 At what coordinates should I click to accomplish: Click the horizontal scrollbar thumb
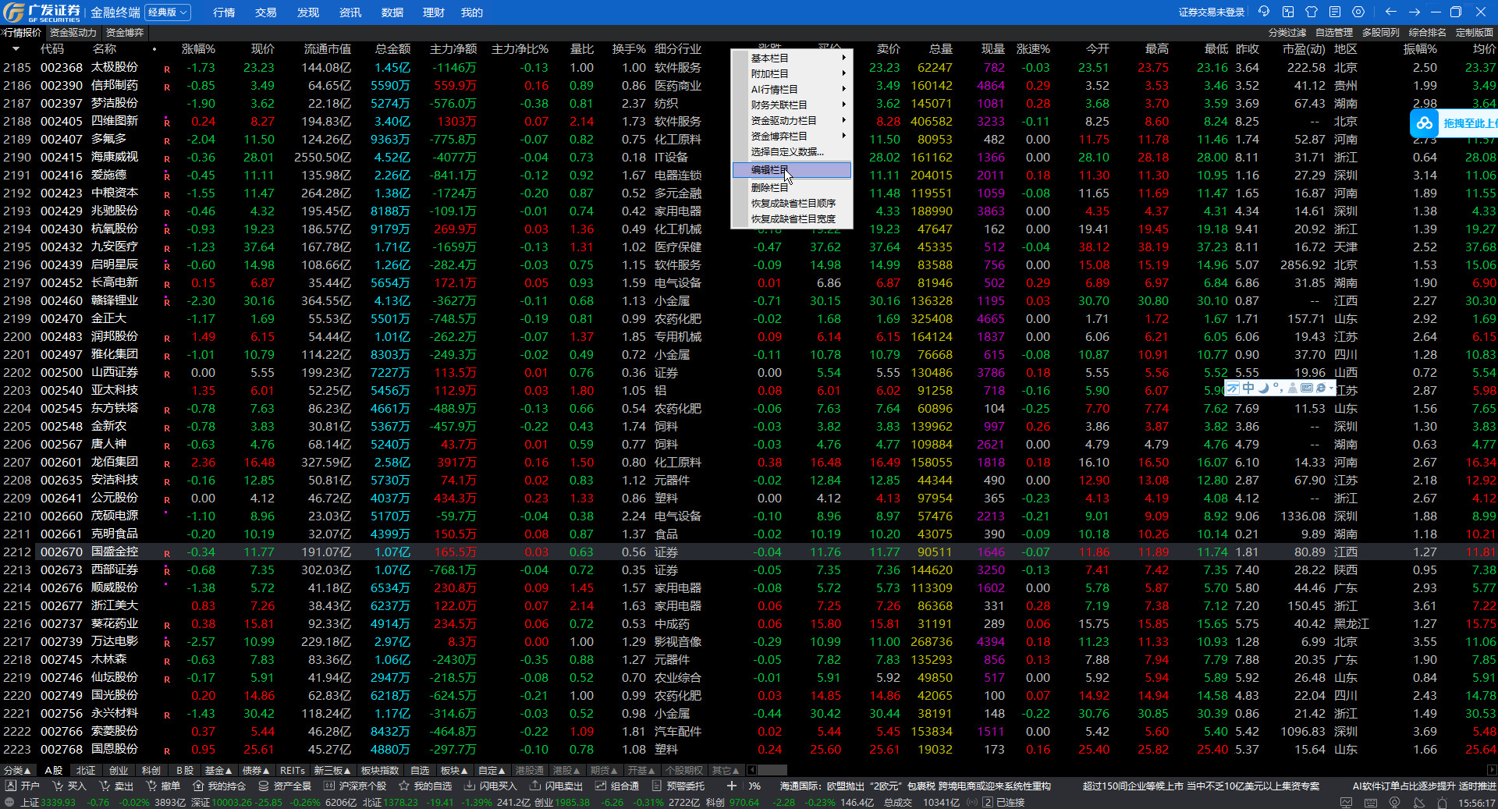(x=772, y=771)
